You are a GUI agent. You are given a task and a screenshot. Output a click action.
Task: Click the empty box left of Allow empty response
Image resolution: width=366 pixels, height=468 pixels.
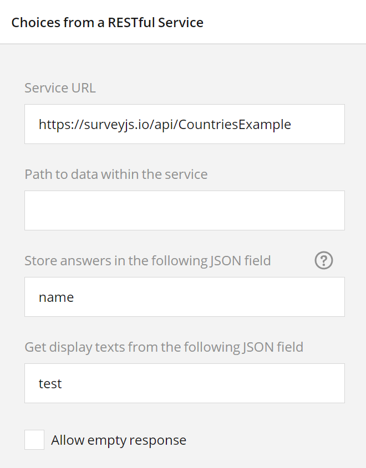click(34, 440)
